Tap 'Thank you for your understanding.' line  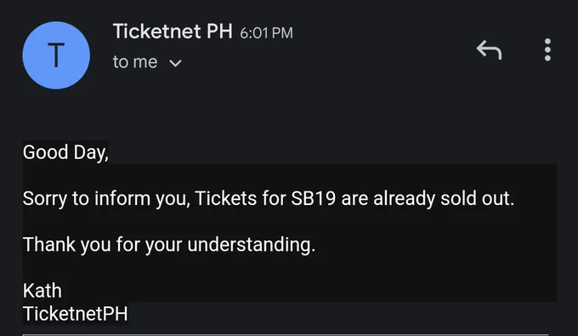[169, 245]
